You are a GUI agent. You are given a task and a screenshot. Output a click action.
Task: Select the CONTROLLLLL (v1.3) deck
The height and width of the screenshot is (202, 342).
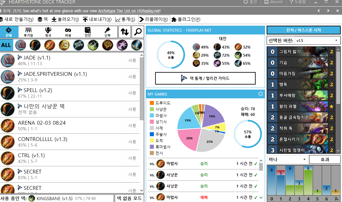tap(70, 142)
